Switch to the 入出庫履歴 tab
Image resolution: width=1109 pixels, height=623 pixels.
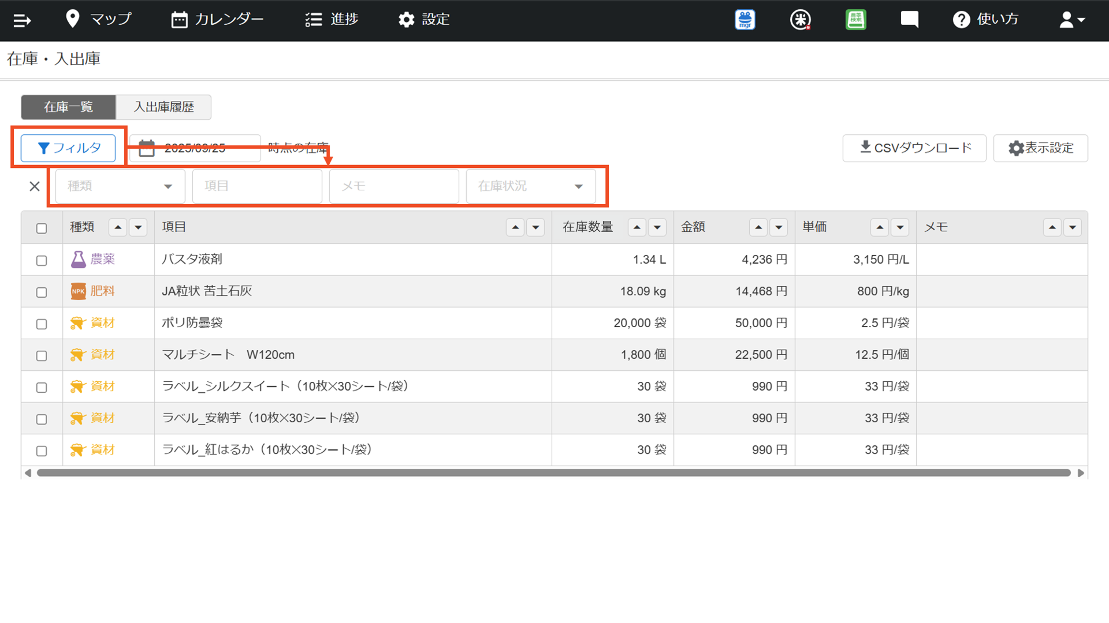point(164,107)
